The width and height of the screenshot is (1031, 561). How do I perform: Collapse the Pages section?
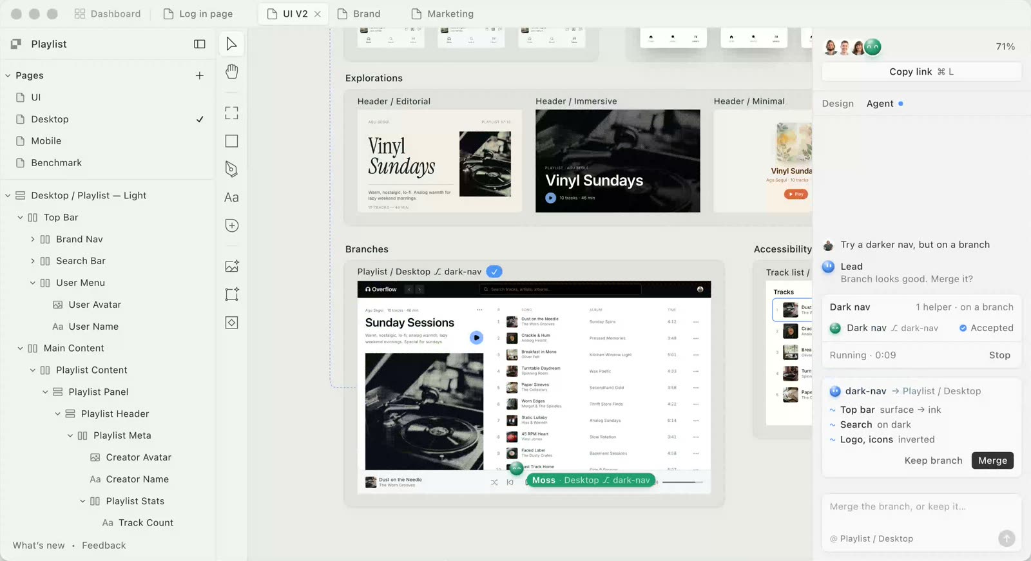click(8, 75)
